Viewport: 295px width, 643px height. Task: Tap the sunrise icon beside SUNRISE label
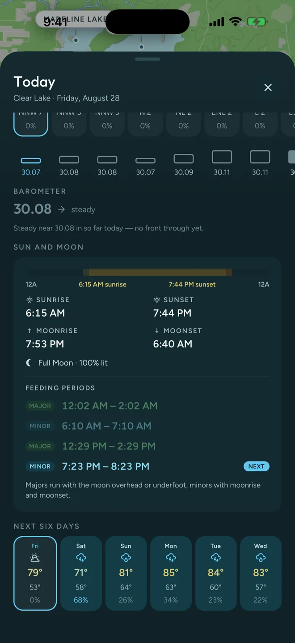pos(29,300)
